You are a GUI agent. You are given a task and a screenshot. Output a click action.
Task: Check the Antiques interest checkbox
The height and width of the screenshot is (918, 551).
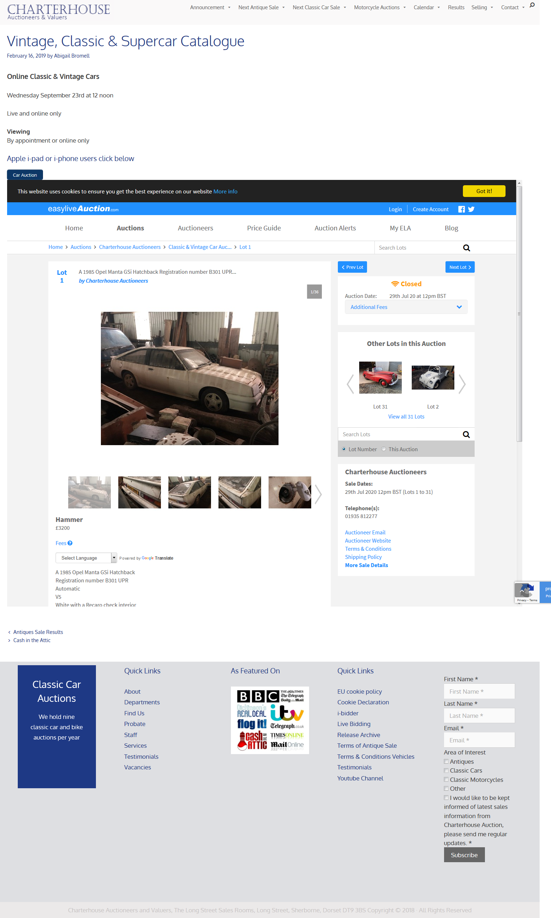446,762
